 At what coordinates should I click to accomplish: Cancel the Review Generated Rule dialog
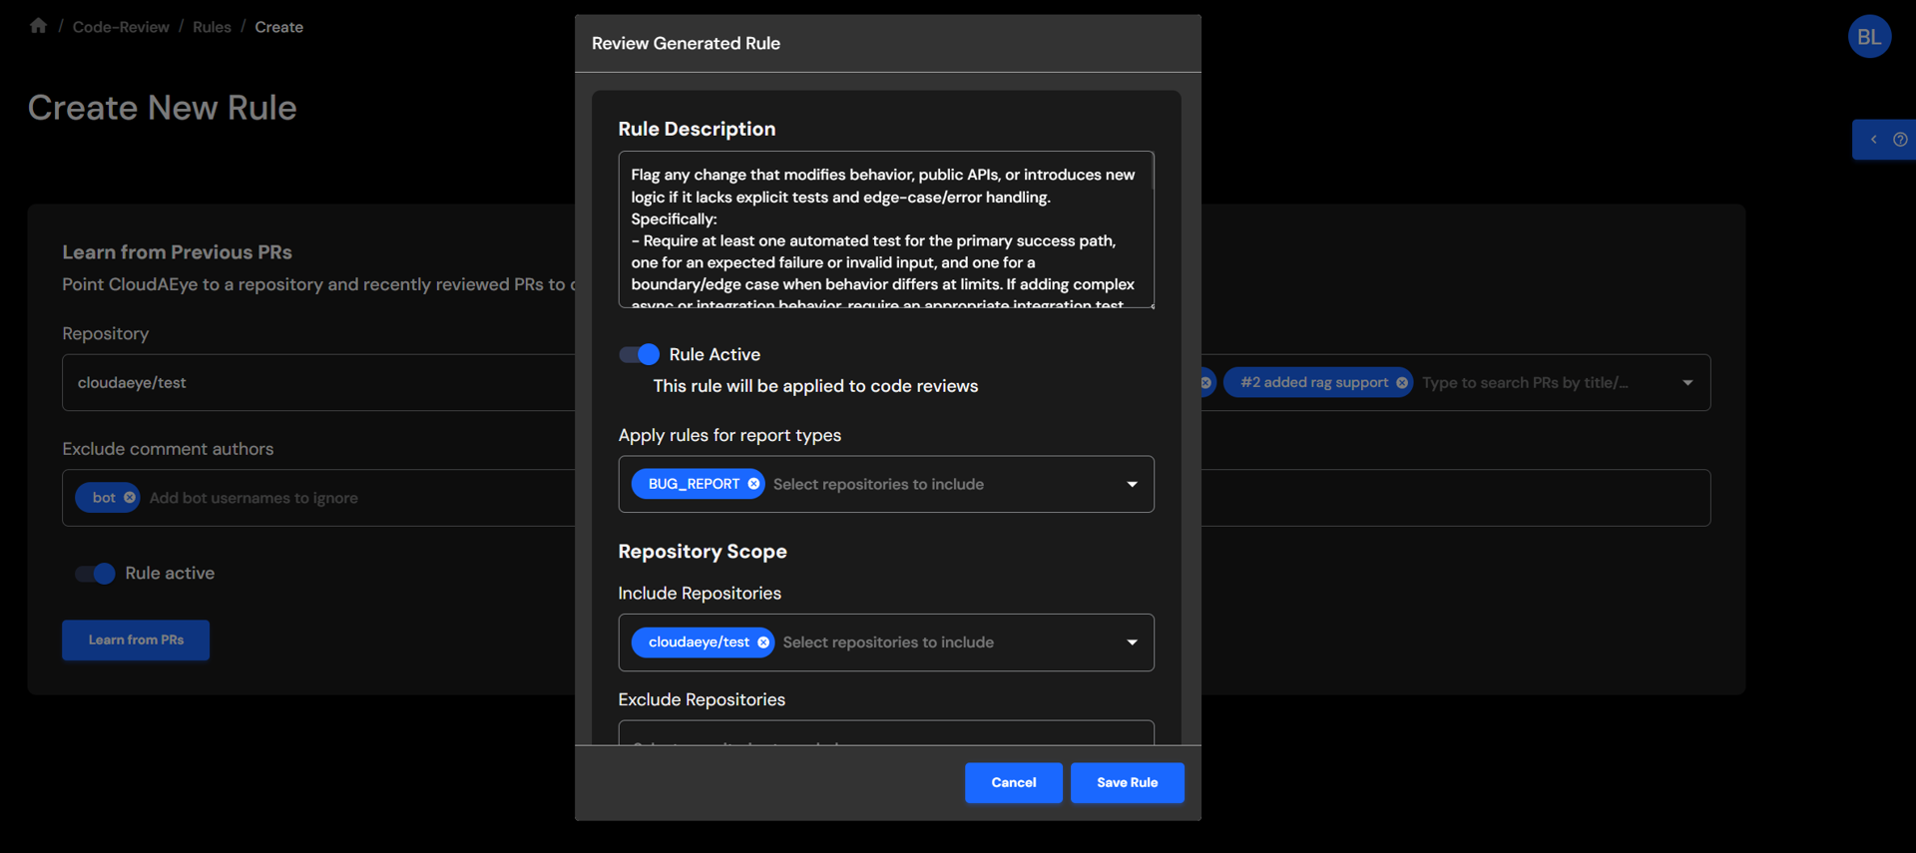pos(1013,783)
